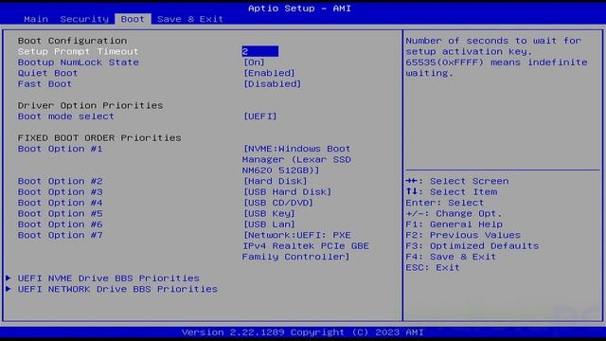This screenshot has height=341, width=606.
Task: Click the help text about setup activation key
Action: [x=496, y=57]
